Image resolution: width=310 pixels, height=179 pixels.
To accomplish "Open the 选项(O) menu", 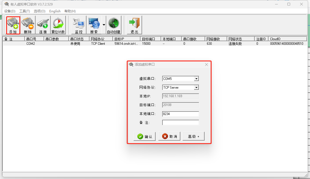I will [x=40, y=11].
